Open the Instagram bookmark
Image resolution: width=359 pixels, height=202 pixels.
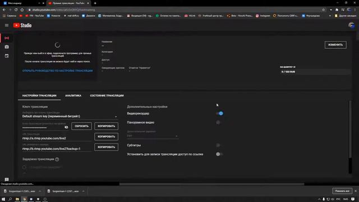click(263, 16)
